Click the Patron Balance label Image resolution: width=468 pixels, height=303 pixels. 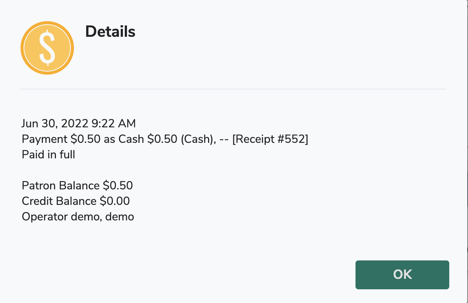click(61, 186)
